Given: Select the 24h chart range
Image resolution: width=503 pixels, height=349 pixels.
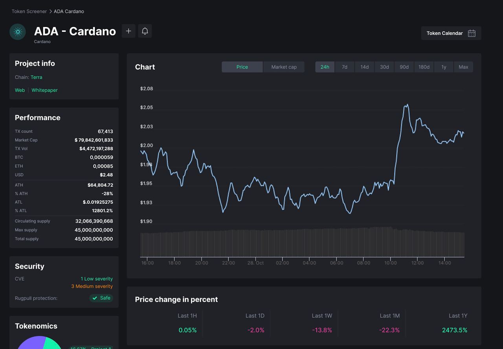Looking at the screenshot, I should (325, 67).
